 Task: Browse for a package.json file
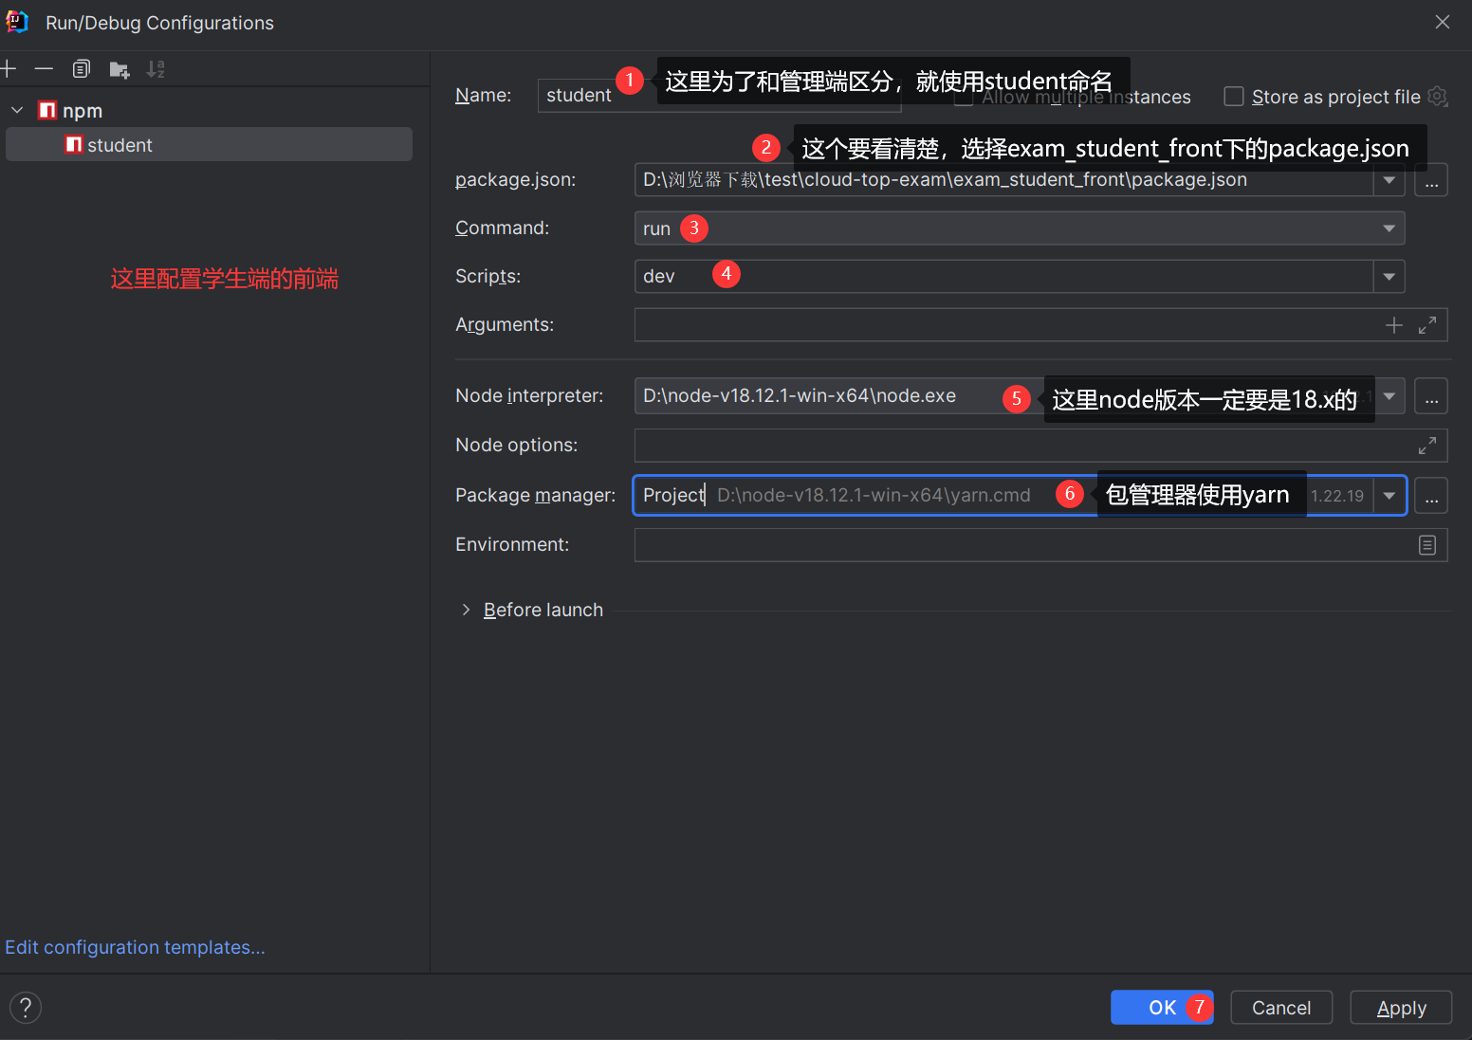(1431, 180)
